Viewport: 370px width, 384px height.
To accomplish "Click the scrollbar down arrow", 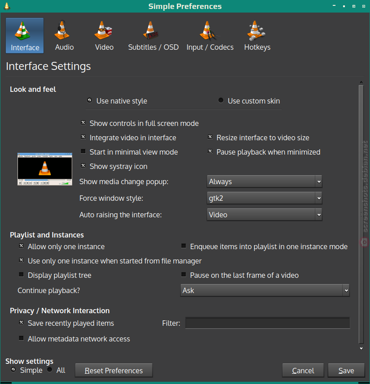I will click(361, 348).
